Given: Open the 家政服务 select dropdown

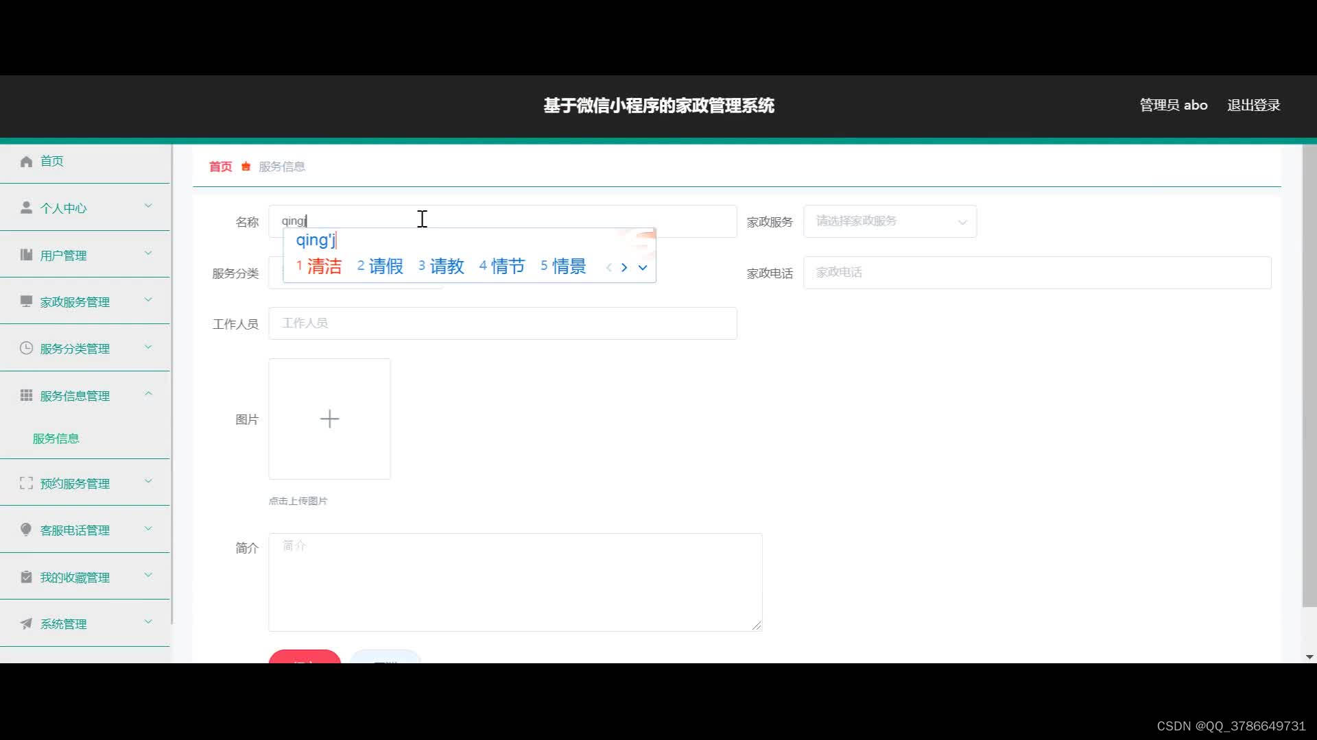Looking at the screenshot, I should pyautogui.click(x=890, y=221).
